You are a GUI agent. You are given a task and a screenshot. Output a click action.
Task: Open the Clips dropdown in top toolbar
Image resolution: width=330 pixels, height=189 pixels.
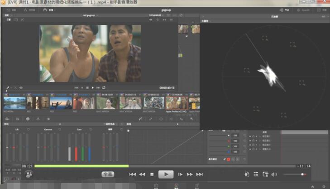(50, 10)
